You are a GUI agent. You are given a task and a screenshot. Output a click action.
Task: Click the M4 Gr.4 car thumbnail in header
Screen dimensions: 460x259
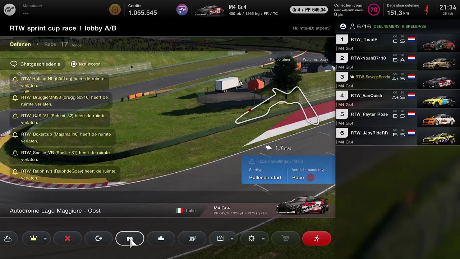(x=210, y=10)
